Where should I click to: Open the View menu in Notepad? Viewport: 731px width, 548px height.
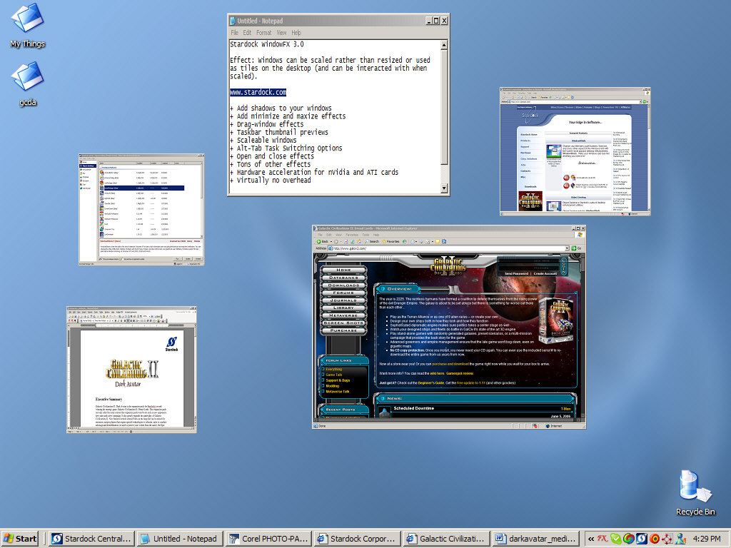281,33
